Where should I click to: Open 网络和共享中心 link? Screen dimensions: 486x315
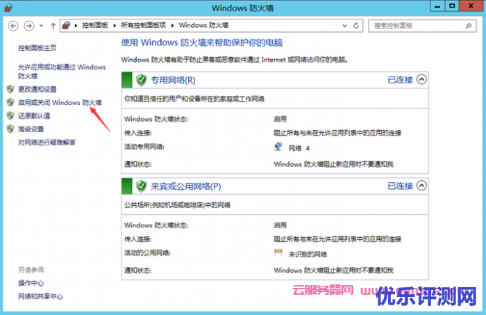(40, 296)
